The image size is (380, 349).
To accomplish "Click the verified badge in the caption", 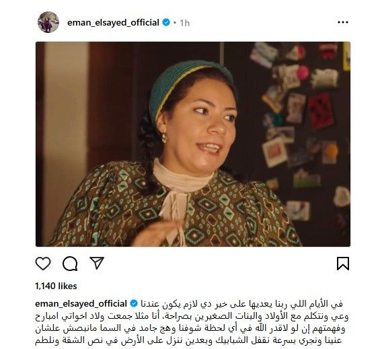I will pos(134,304).
